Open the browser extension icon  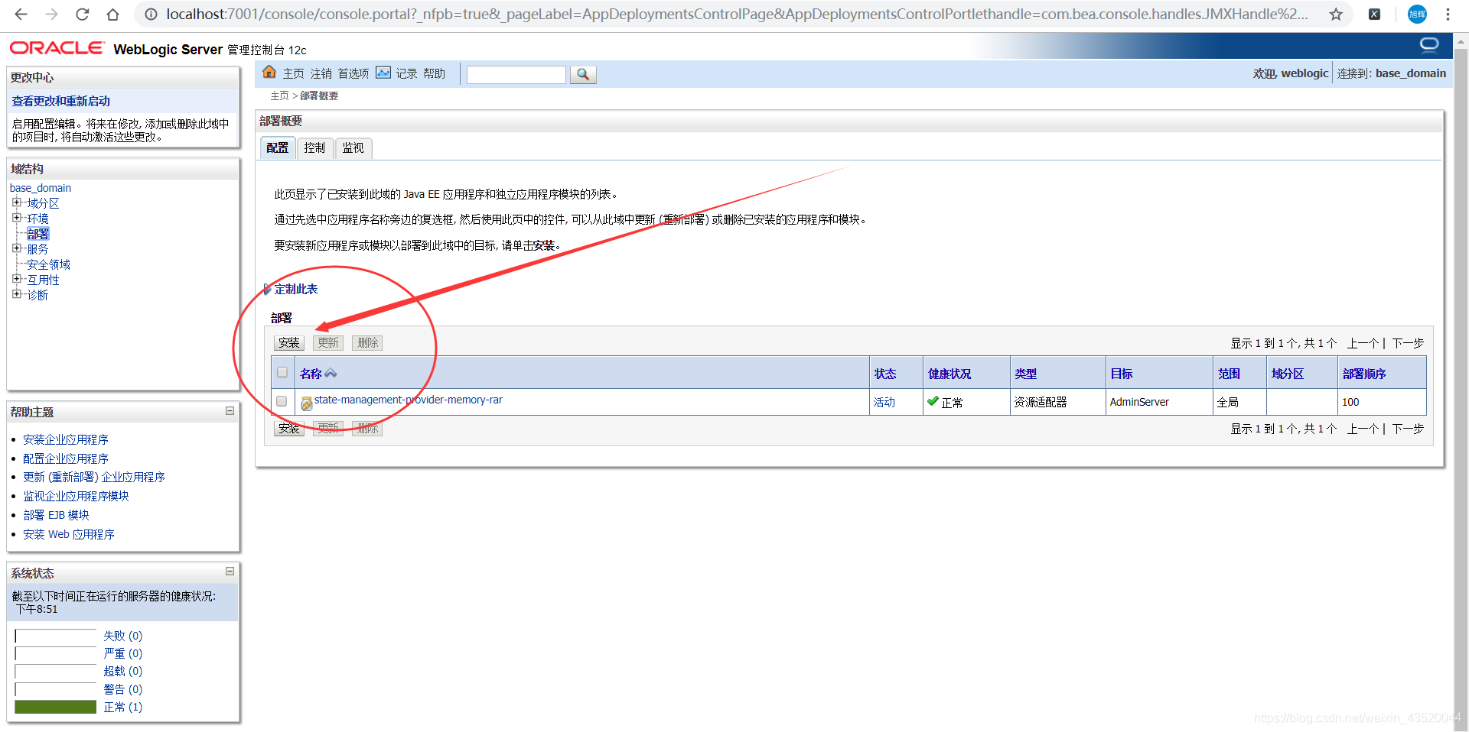pyautogui.click(x=1374, y=14)
